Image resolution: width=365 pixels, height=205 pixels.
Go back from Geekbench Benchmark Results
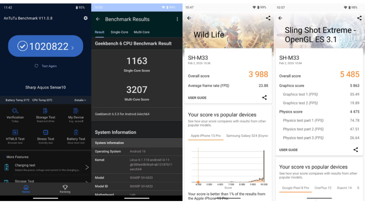98,19
